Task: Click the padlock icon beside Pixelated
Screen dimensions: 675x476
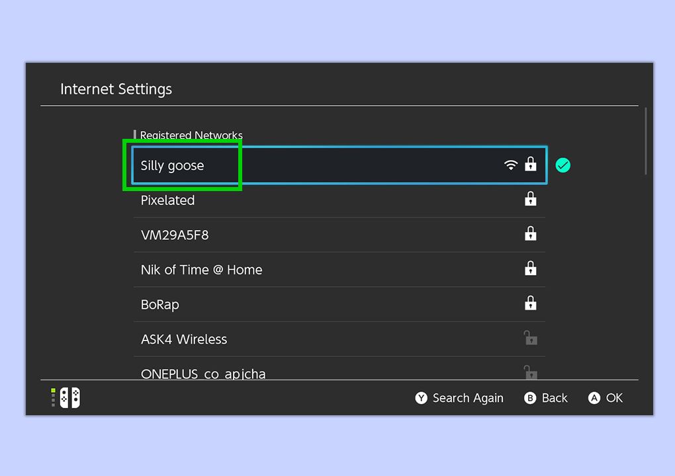Action: [530, 199]
